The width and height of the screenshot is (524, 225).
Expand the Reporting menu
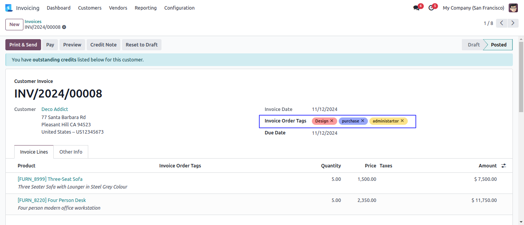click(x=145, y=8)
